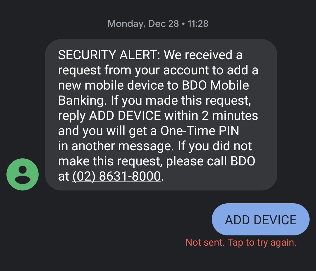Tap the words "SECURITY ALERT" in the message
This screenshot has width=316, height=271.
(108, 55)
